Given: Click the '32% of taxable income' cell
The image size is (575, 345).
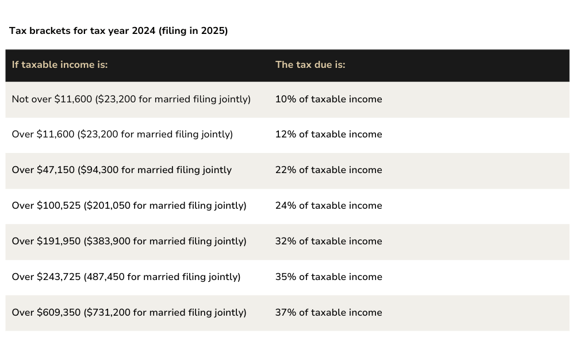Looking at the screenshot, I should coord(328,241).
